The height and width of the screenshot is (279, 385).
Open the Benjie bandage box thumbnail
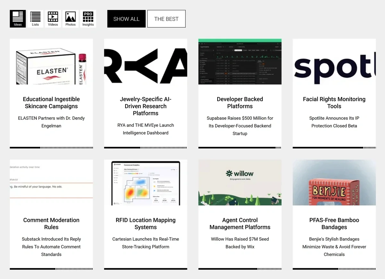(x=334, y=182)
